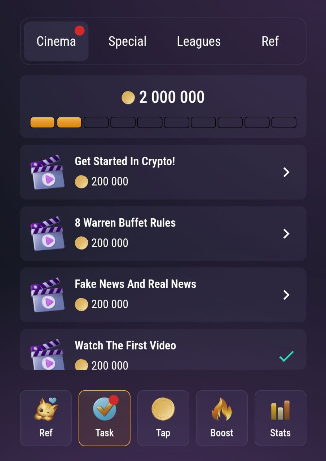Click clapperboard icon for Get Started In Crypto

48,172
